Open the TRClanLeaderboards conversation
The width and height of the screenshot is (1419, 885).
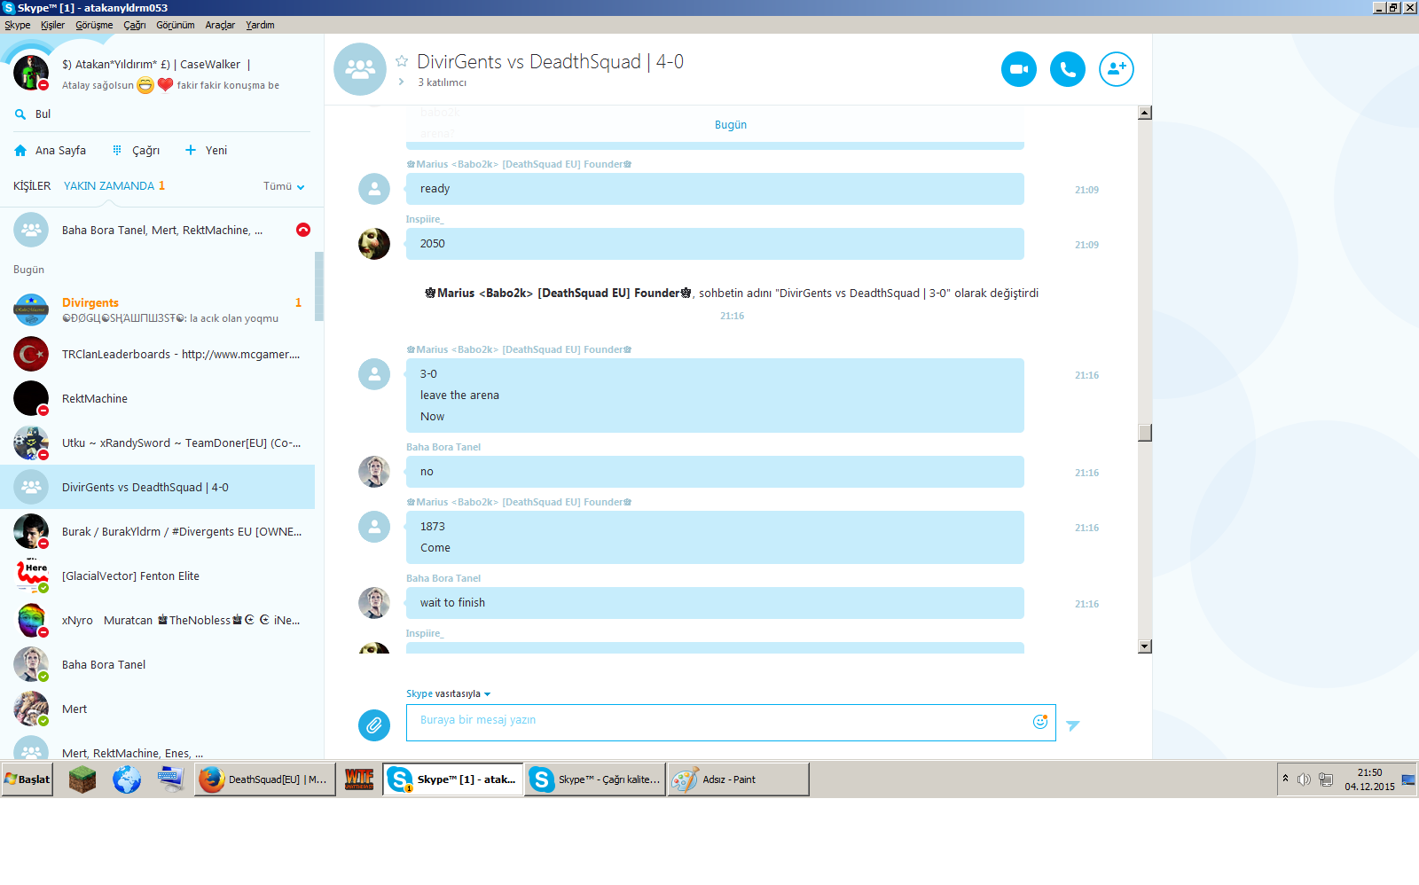(157, 354)
